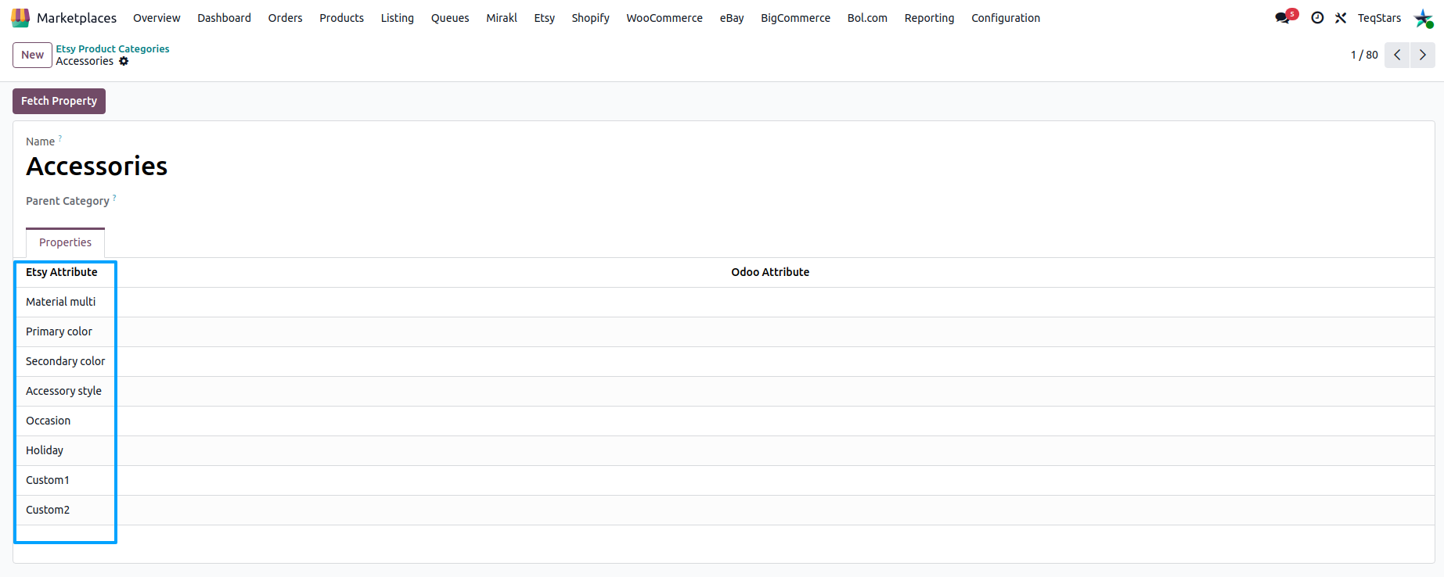Click the Parent Category help tooltip
This screenshot has height=577, width=1444.
click(114, 198)
